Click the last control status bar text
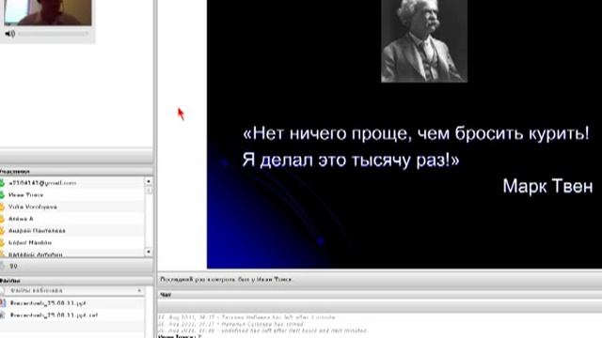 (226, 280)
